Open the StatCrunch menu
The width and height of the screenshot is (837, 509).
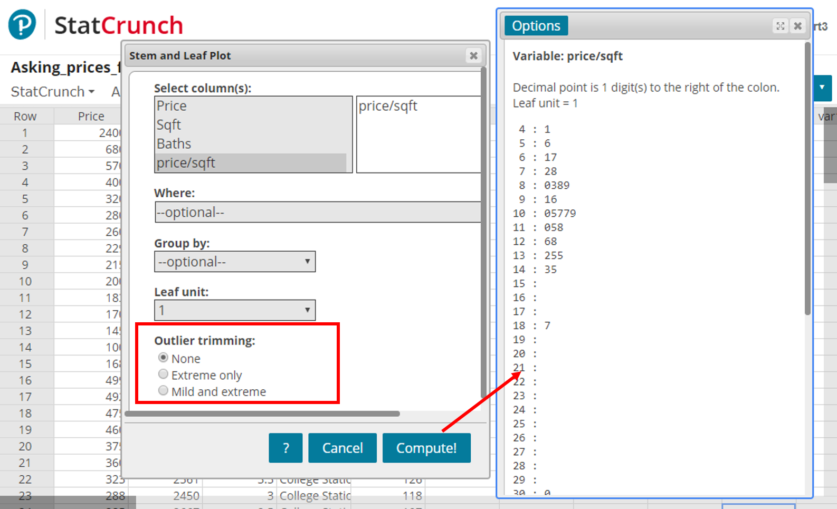click(x=52, y=92)
